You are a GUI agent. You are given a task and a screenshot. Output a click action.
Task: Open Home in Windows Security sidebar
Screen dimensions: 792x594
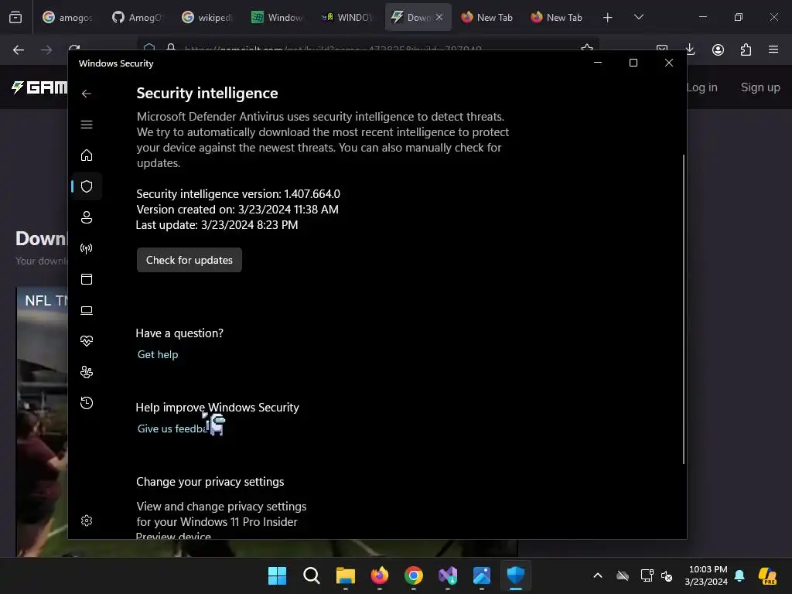(x=87, y=155)
